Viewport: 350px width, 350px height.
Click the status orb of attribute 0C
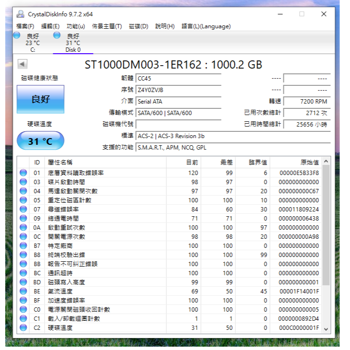pos(23,237)
